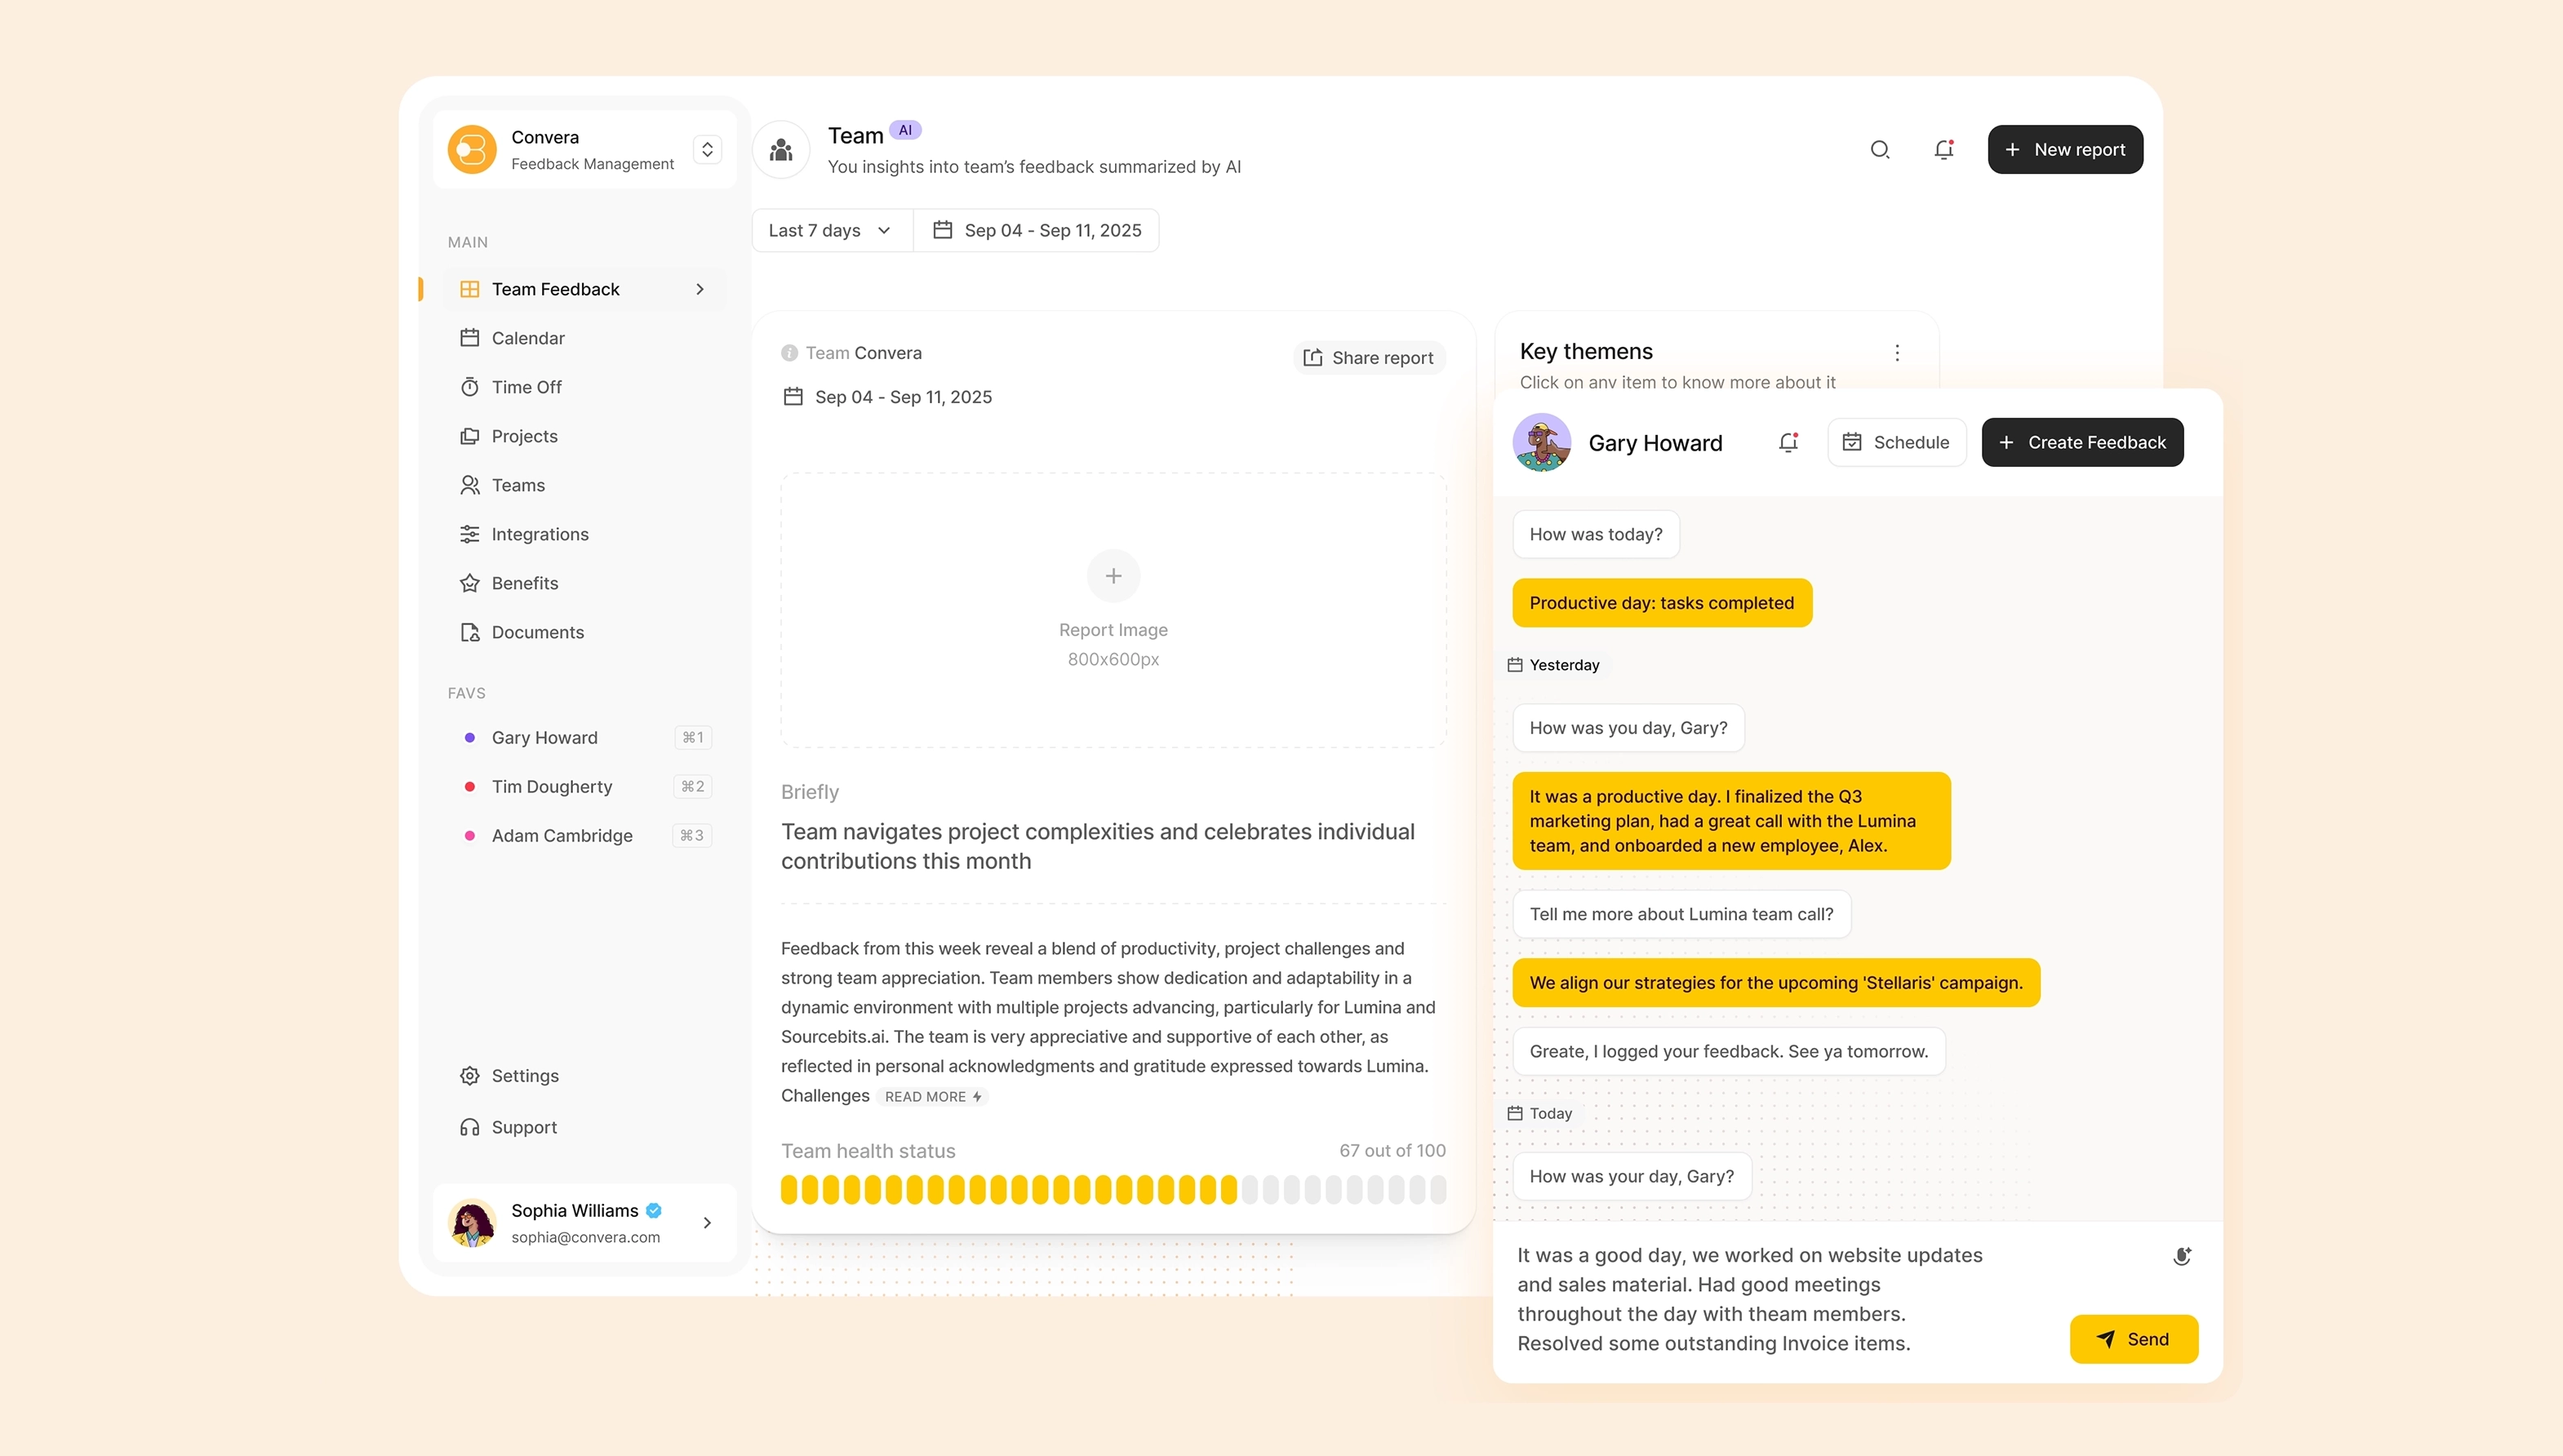Open the Integrations menu item
The height and width of the screenshot is (1456, 2563).
coord(539,535)
